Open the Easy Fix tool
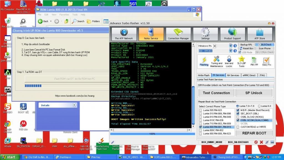The width and height of the screenshot is (284, 160). click(x=267, y=61)
